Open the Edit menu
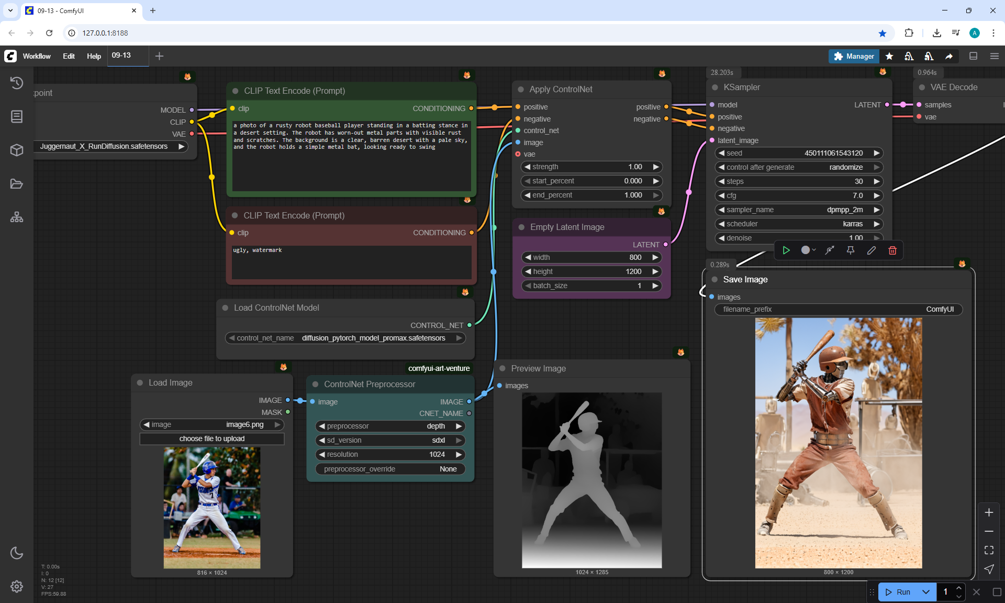 click(x=69, y=56)
